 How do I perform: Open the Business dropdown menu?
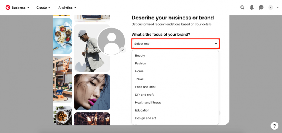20,7
